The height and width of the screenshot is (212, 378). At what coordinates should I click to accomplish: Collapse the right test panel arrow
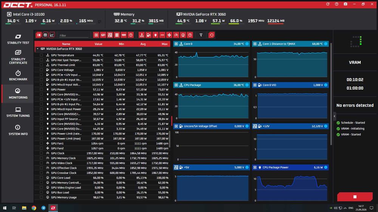coord(335,116)
